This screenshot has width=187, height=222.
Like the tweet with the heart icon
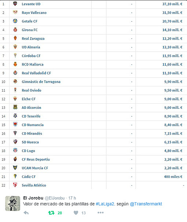point(76,212)
